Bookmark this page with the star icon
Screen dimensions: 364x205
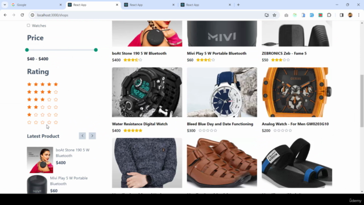pos(274,15)
